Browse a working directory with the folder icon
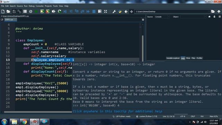The width and height of the screenshot is (222, 125). coord(213,11)
